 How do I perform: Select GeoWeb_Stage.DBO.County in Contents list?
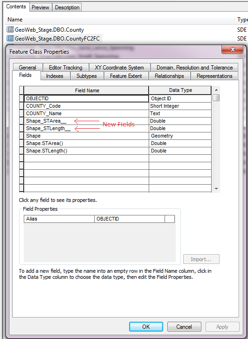pyautogui.click(x=49, y=30)
